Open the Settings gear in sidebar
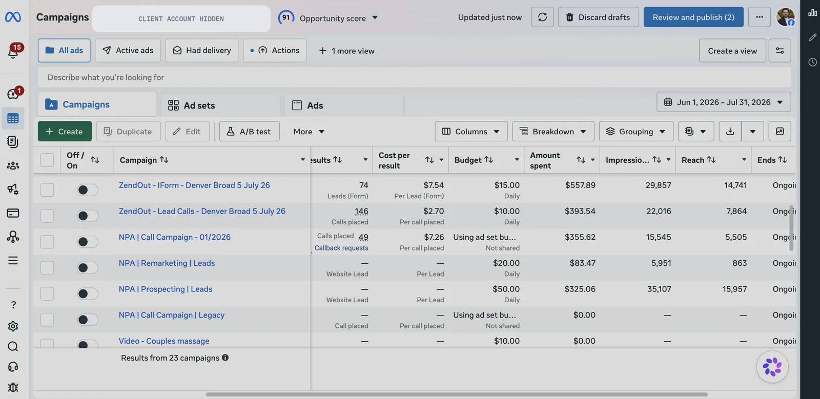 (x=13, y=326)
